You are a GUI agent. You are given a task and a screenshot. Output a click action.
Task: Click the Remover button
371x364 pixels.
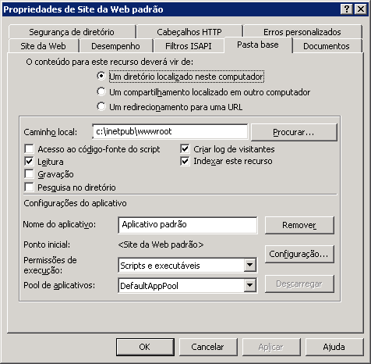pyautogui.click(x=299, y=225)
